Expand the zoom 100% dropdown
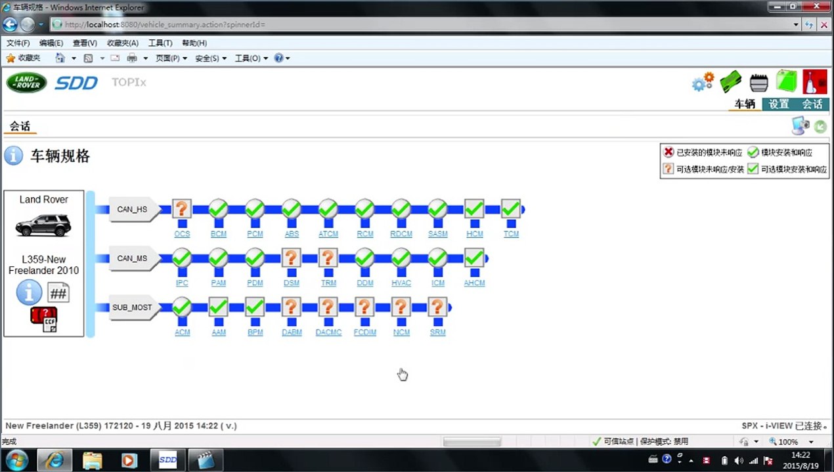 [812, 442]
